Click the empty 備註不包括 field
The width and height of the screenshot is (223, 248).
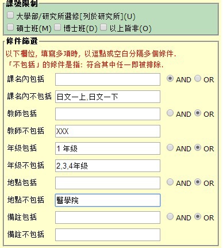pyautogui.click(x=107, y=235)
